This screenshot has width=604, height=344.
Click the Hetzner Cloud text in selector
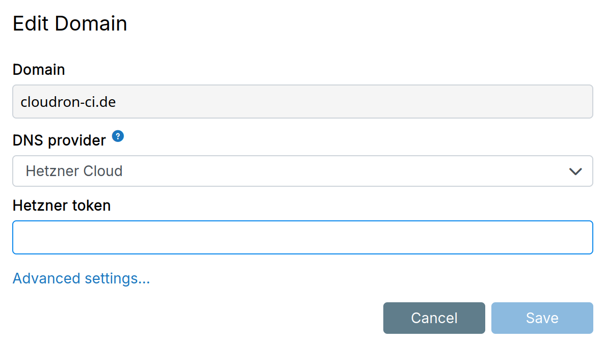[74, 171]
